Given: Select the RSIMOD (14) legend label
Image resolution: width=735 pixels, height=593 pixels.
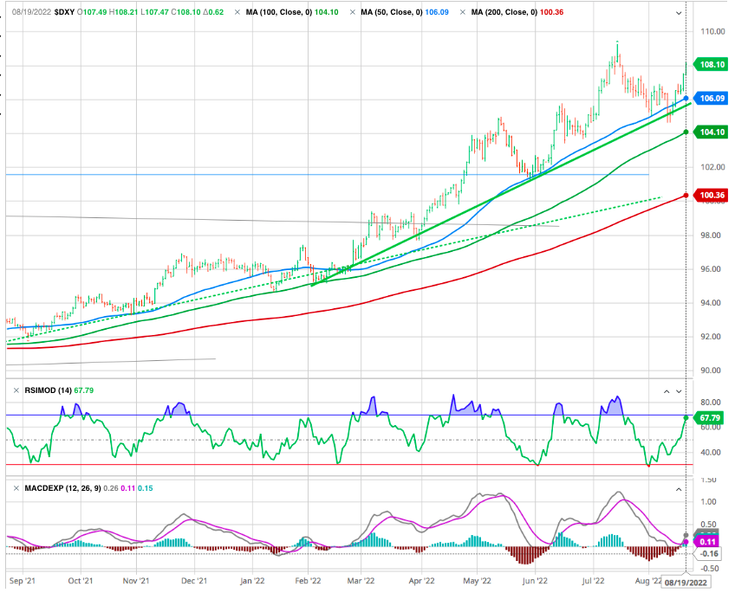Looking at the screenshot, I should (x=48, y=390).
